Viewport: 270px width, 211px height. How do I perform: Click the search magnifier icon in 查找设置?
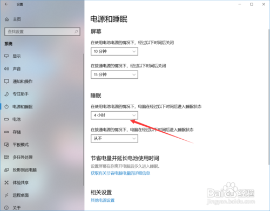point(76,31)
